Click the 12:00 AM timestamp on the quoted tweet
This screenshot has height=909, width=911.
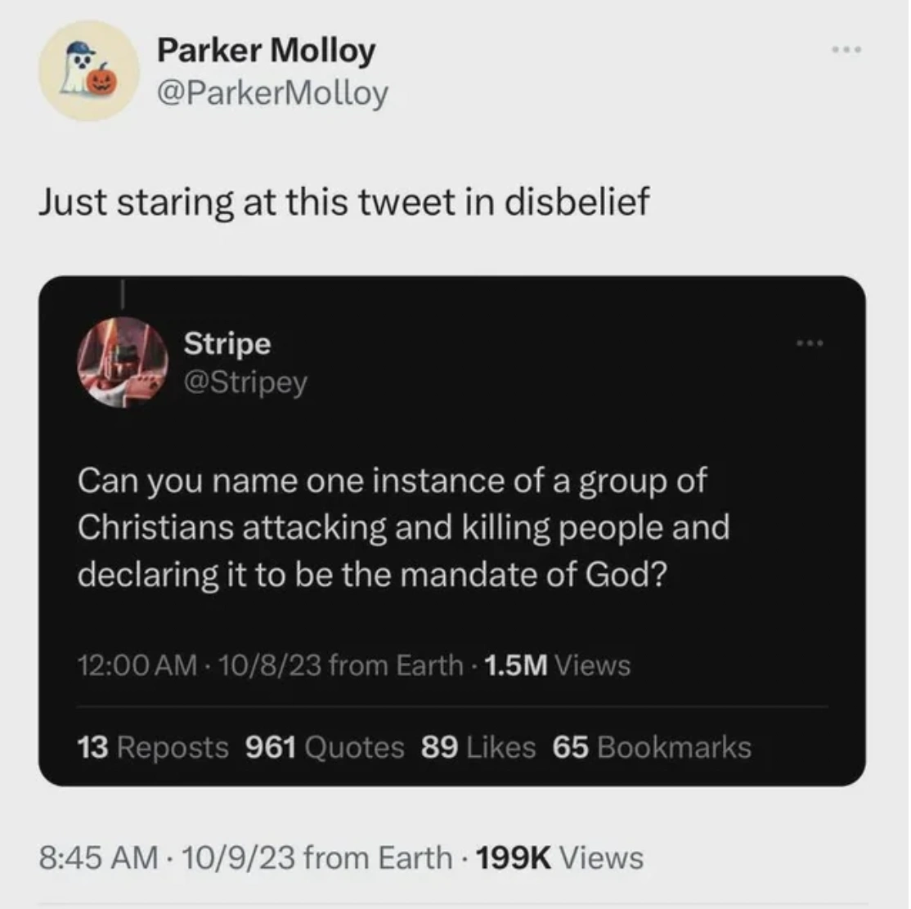137,665
